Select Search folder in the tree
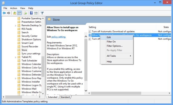 [25, 32]
